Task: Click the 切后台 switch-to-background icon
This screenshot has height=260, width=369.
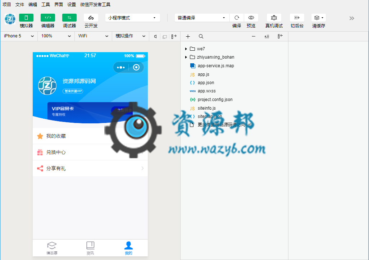Action: click(x=297, y=18)
